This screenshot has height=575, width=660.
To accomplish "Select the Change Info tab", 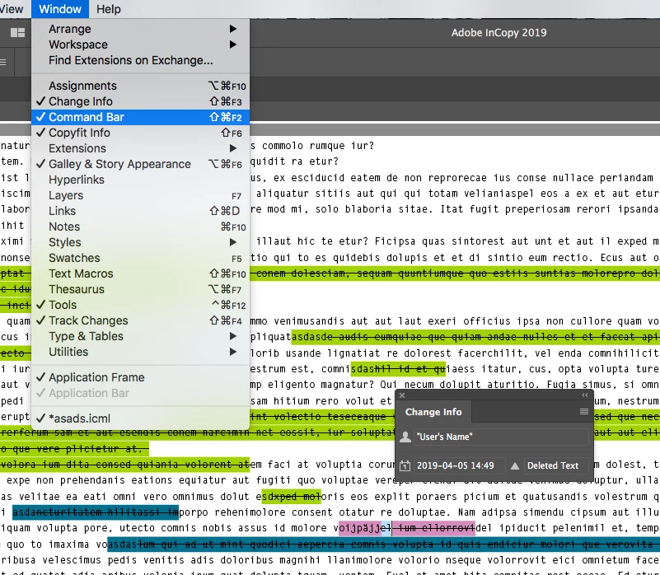I will click(433, 412).
